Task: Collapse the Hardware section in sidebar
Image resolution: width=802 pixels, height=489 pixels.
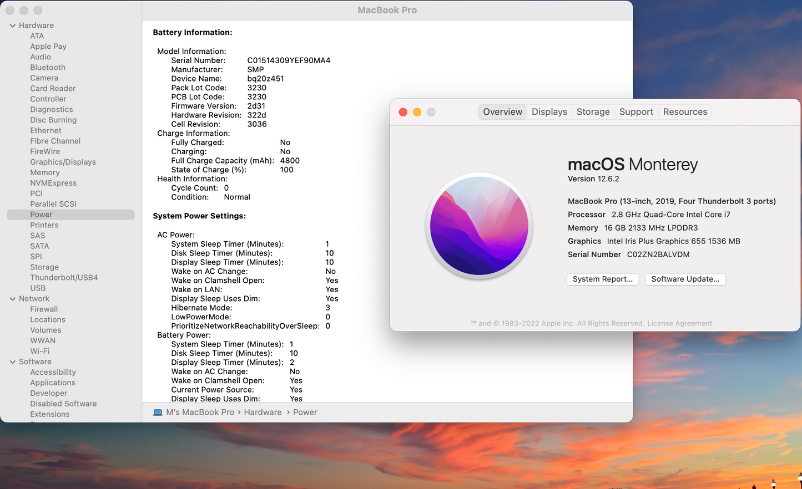Action: click(x=13, y=26)
